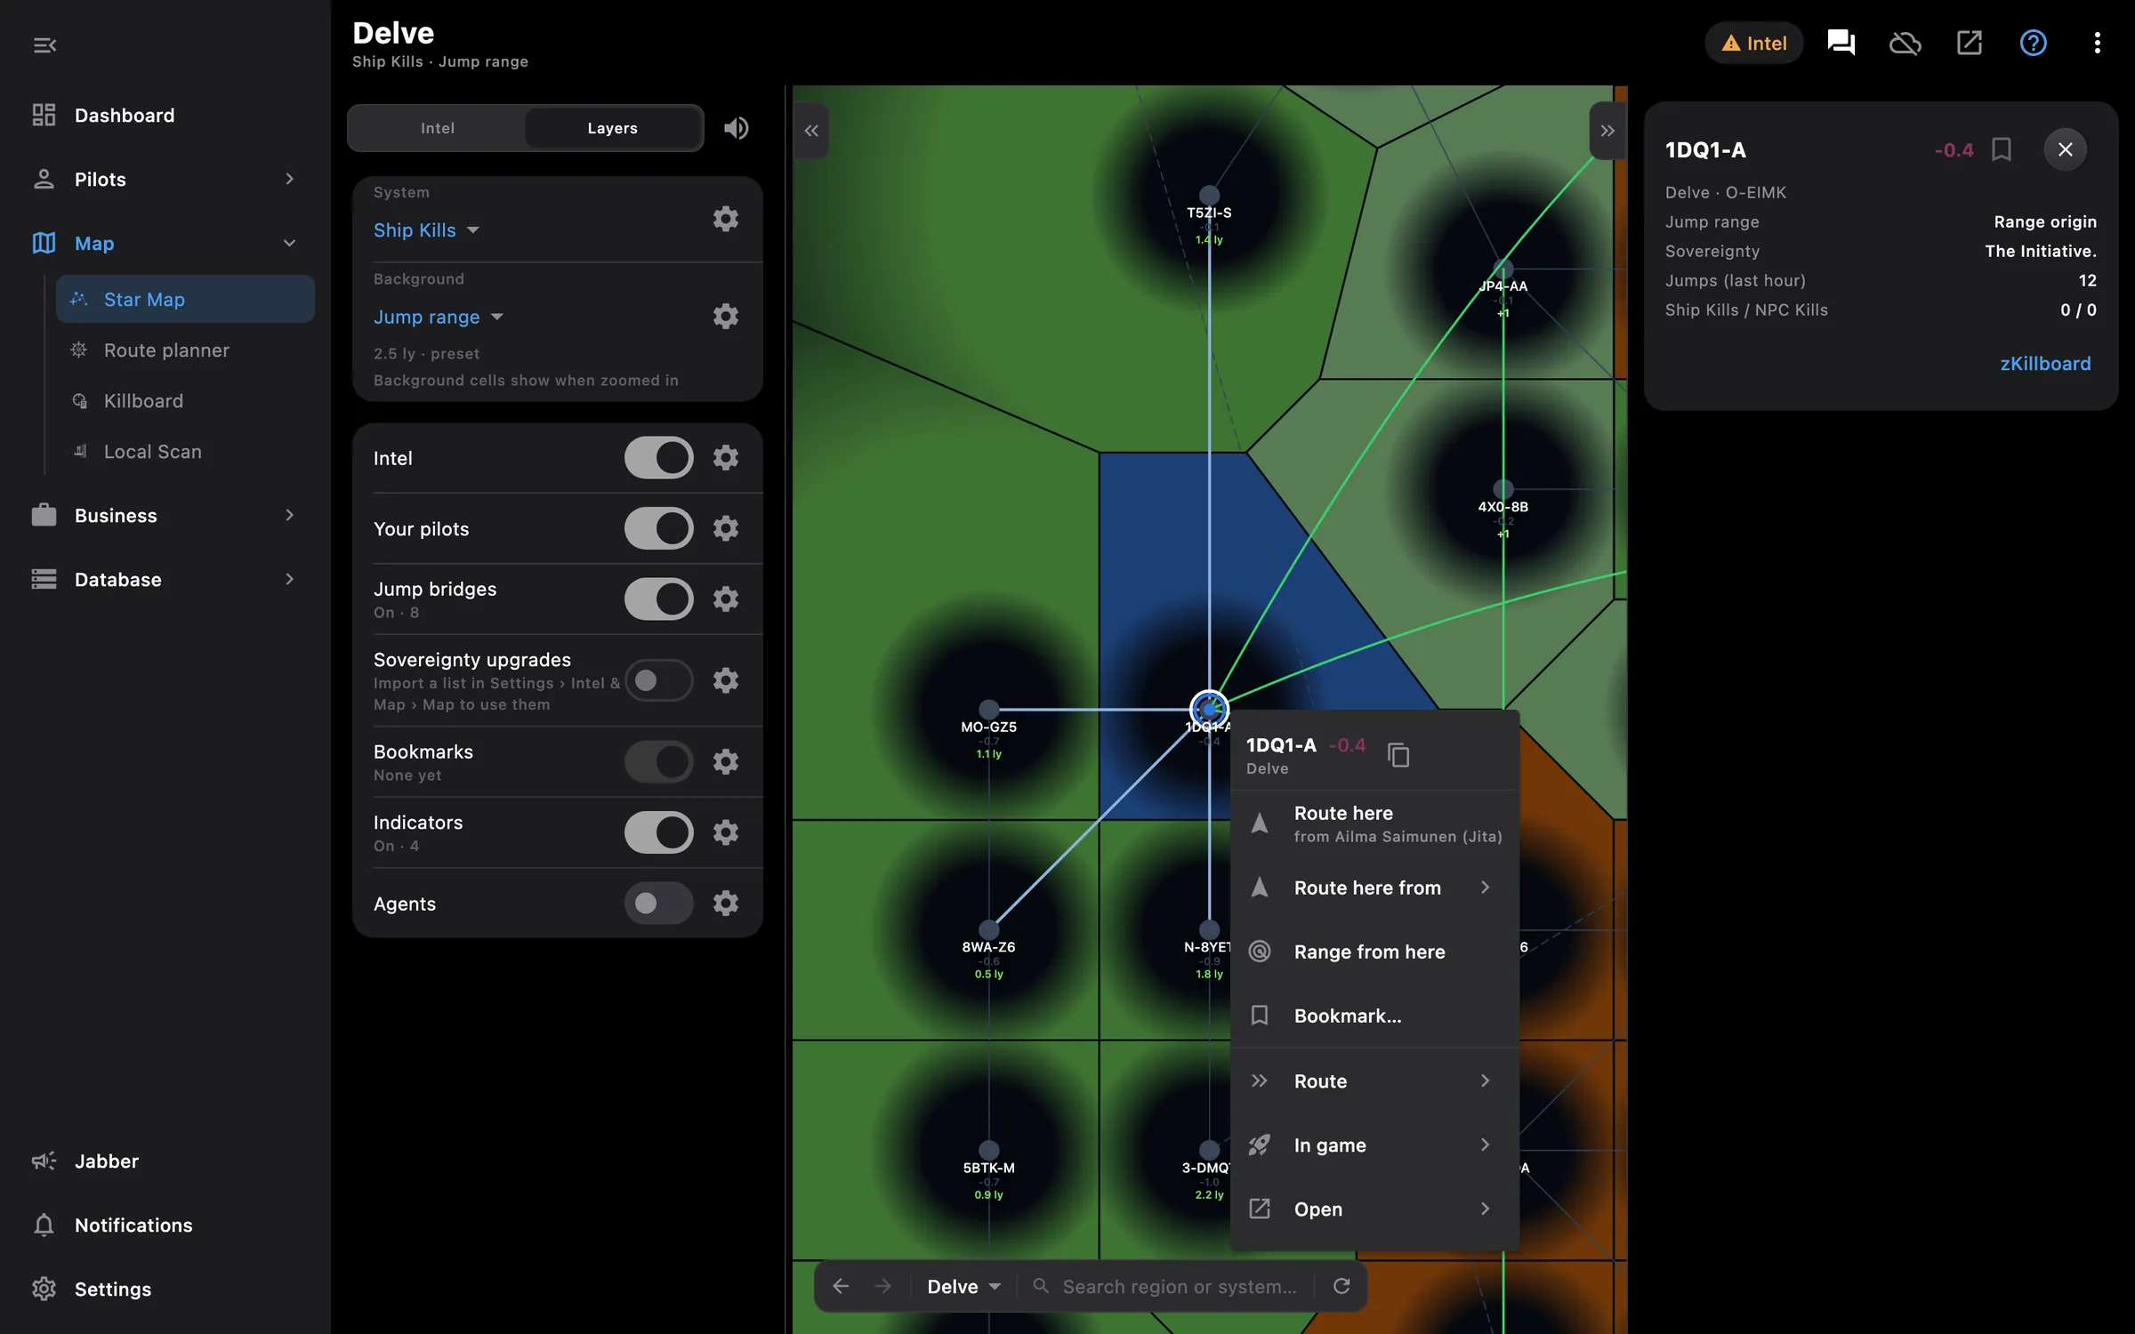Open help with the question mark icon
This screenshot has height=1334, width=2135.
click(2033, 43)
